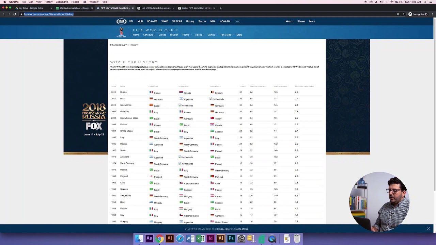Open the Bracket page

click(174, 35)
